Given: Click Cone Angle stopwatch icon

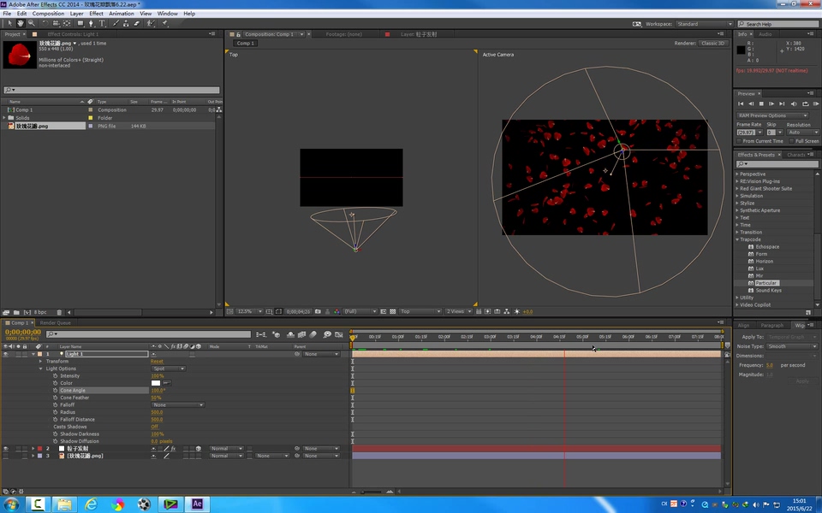Looking at the screenshot, I should click(55, 391).
